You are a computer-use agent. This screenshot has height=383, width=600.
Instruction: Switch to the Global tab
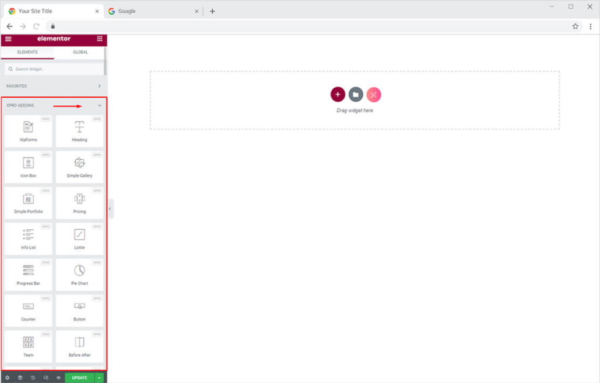tap(80, 52)
